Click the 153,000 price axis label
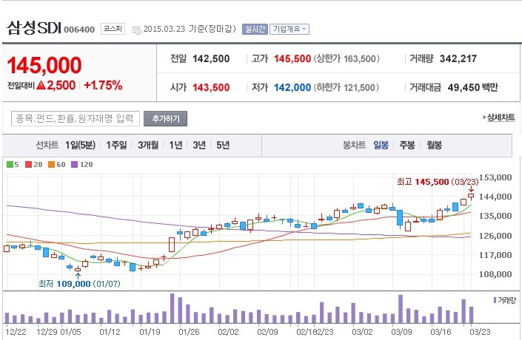522x340 pixels. (x=495, y=177)
